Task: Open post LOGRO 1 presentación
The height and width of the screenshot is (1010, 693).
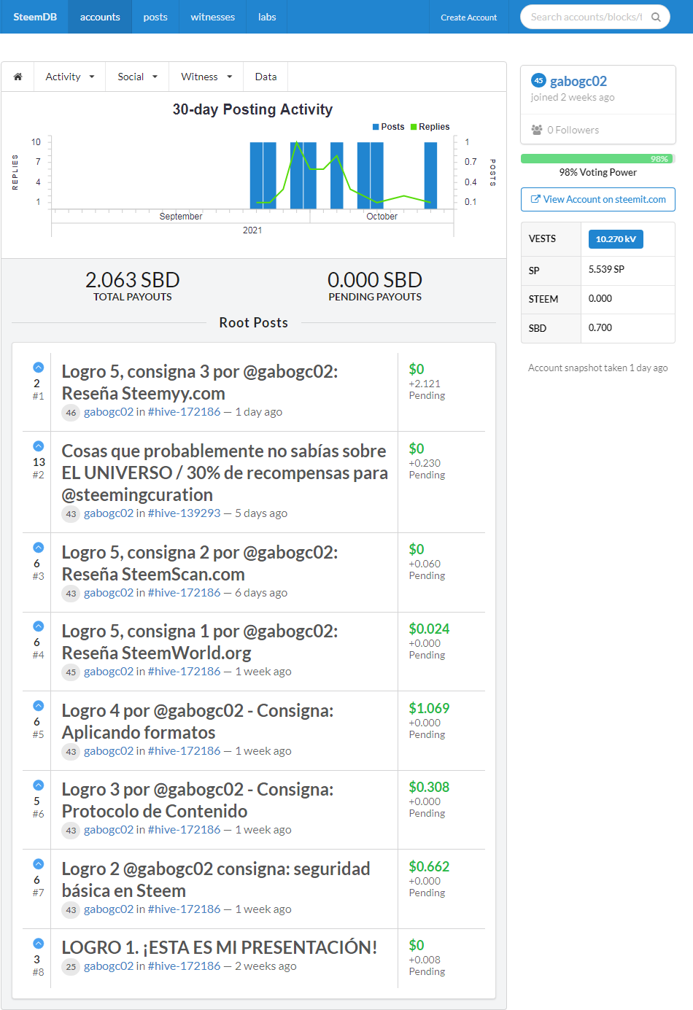Action: [220, 947]
